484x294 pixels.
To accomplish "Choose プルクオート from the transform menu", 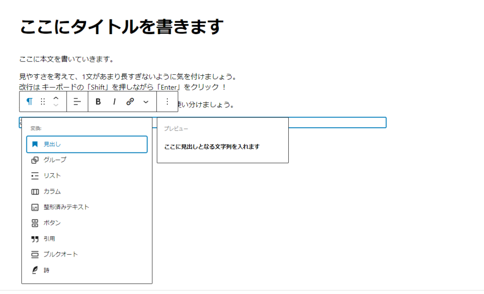I will click(x=60, y=254).
